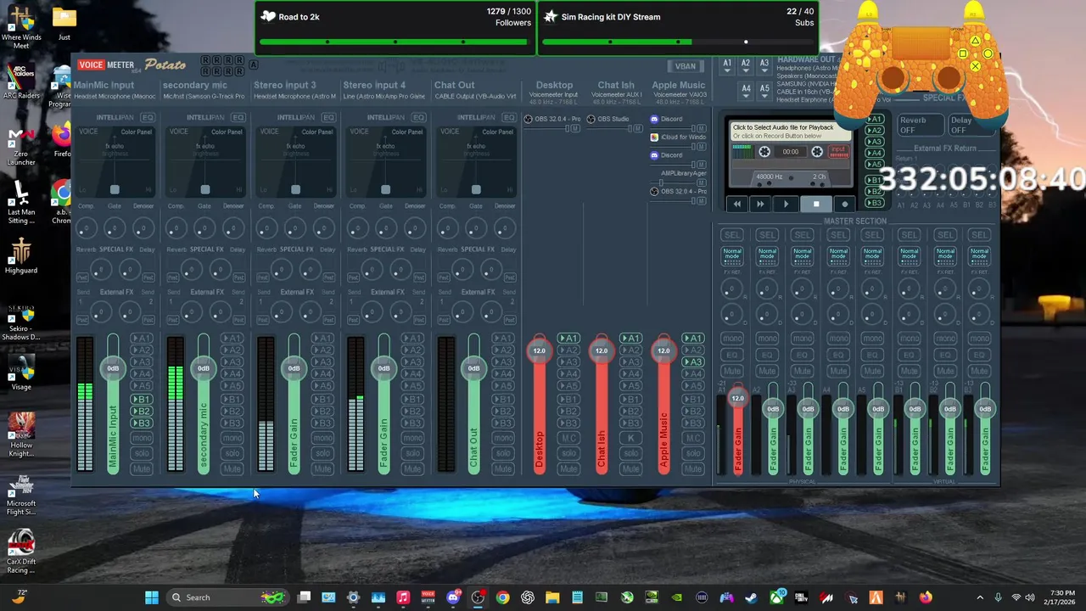
Task: Open Apple Music from the taskbar
Action: (x=403, y=597)
